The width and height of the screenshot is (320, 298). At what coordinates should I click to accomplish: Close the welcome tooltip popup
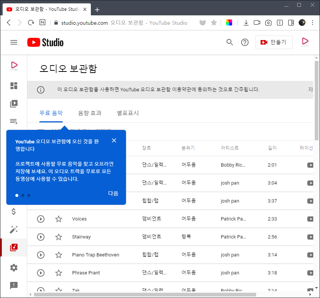tap(114, 140)
